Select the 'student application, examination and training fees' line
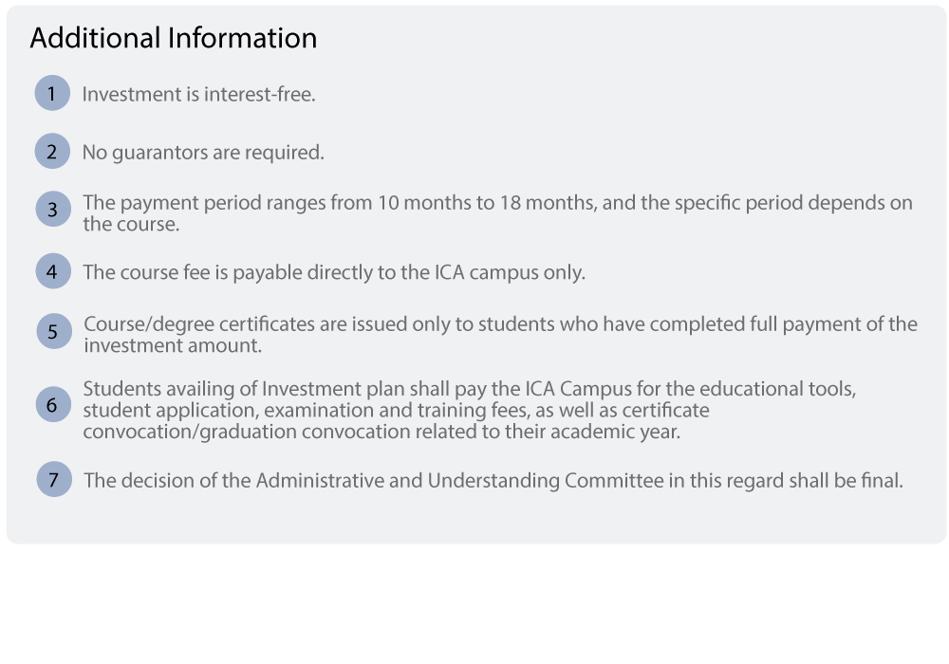 coord(396,410)
